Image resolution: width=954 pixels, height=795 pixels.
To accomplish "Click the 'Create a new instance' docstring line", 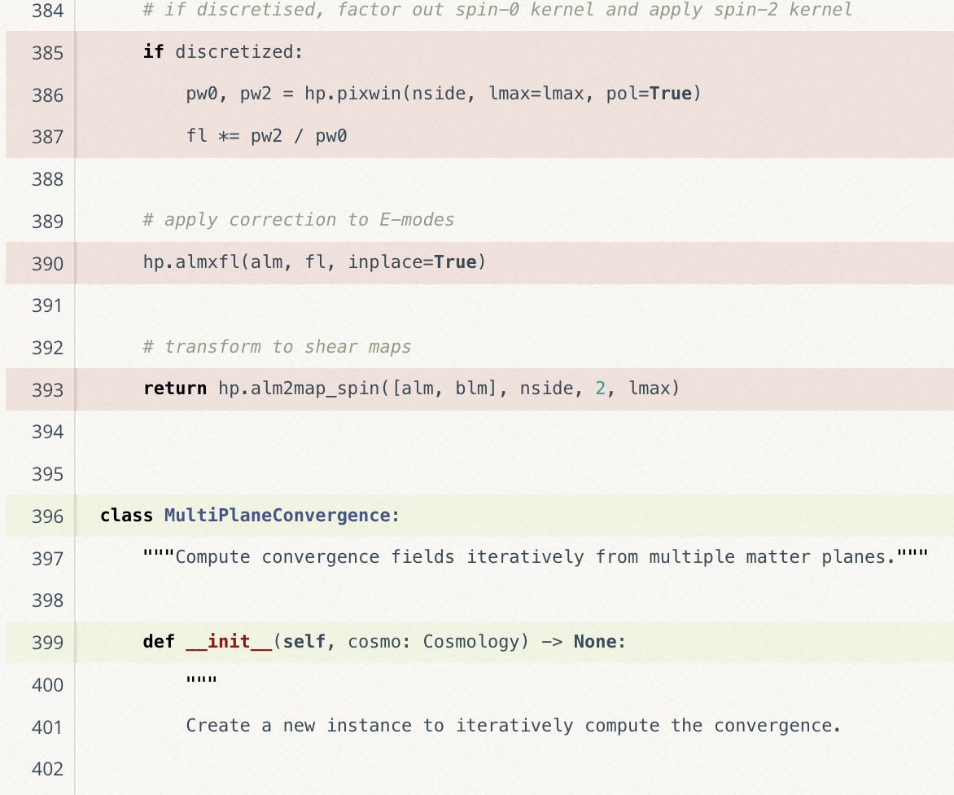I will tap(513, 725).
